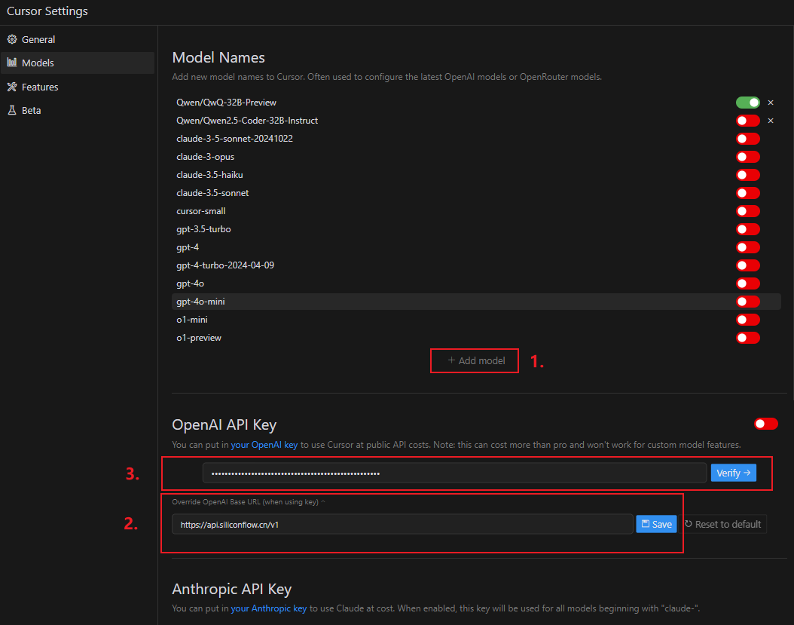Turn on the gpt-4o model toggle

(x=747, y=283)
